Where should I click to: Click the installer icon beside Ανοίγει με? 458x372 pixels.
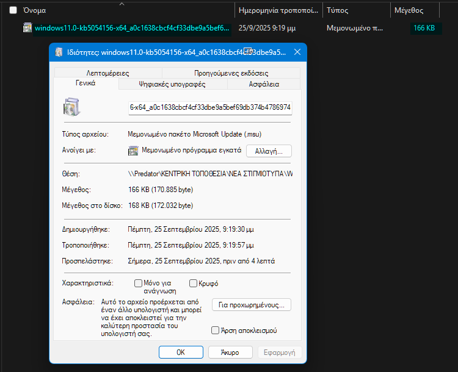pyautogui.click(x=133, y=151)
